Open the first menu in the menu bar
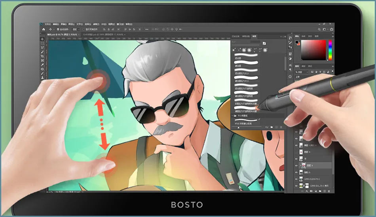 [47, 24]
